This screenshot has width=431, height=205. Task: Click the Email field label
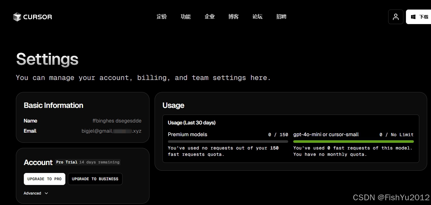tap(30, 131)
